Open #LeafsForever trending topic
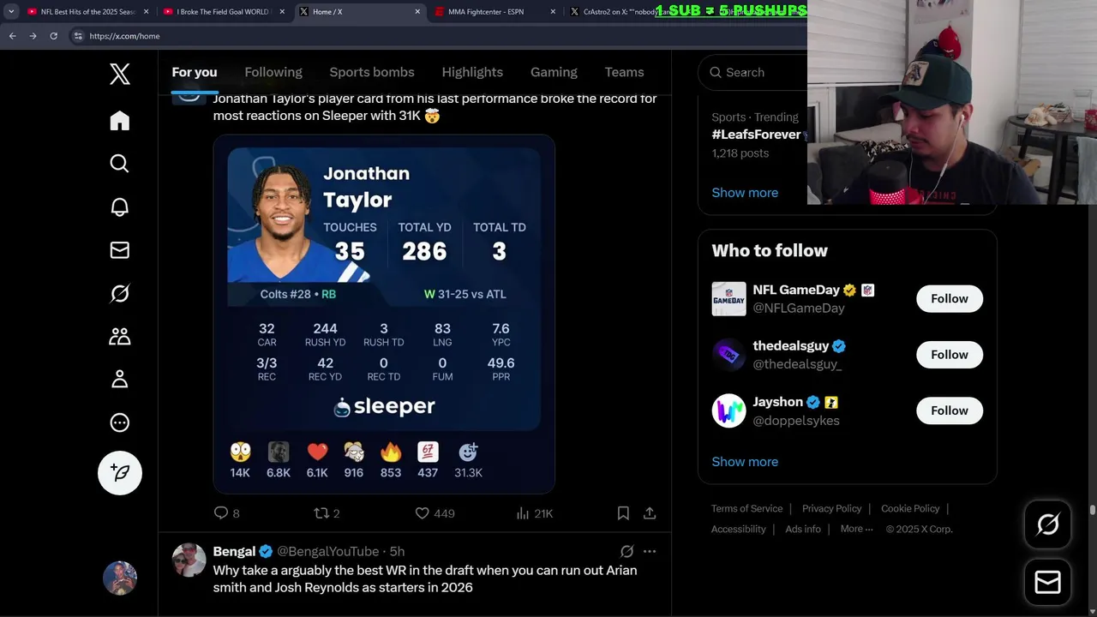1097x617 pixels. coord(756,135)
